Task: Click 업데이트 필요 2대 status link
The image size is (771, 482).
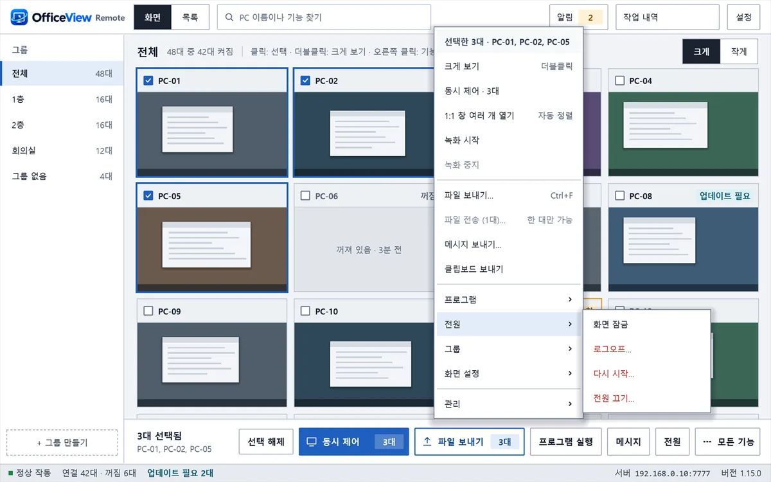Action: (181, 473)
